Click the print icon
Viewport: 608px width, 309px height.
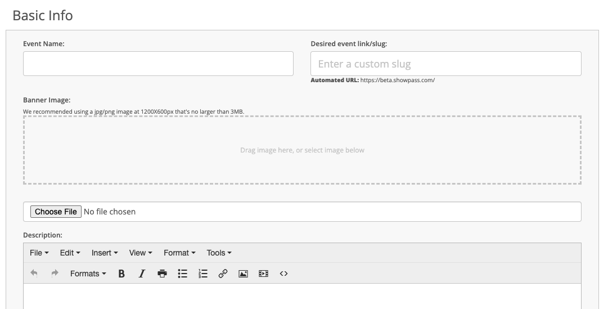coord(162,274)
